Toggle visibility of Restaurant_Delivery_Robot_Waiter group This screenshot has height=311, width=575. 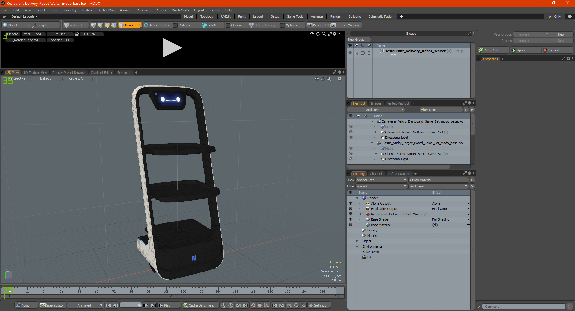[350, 53]
